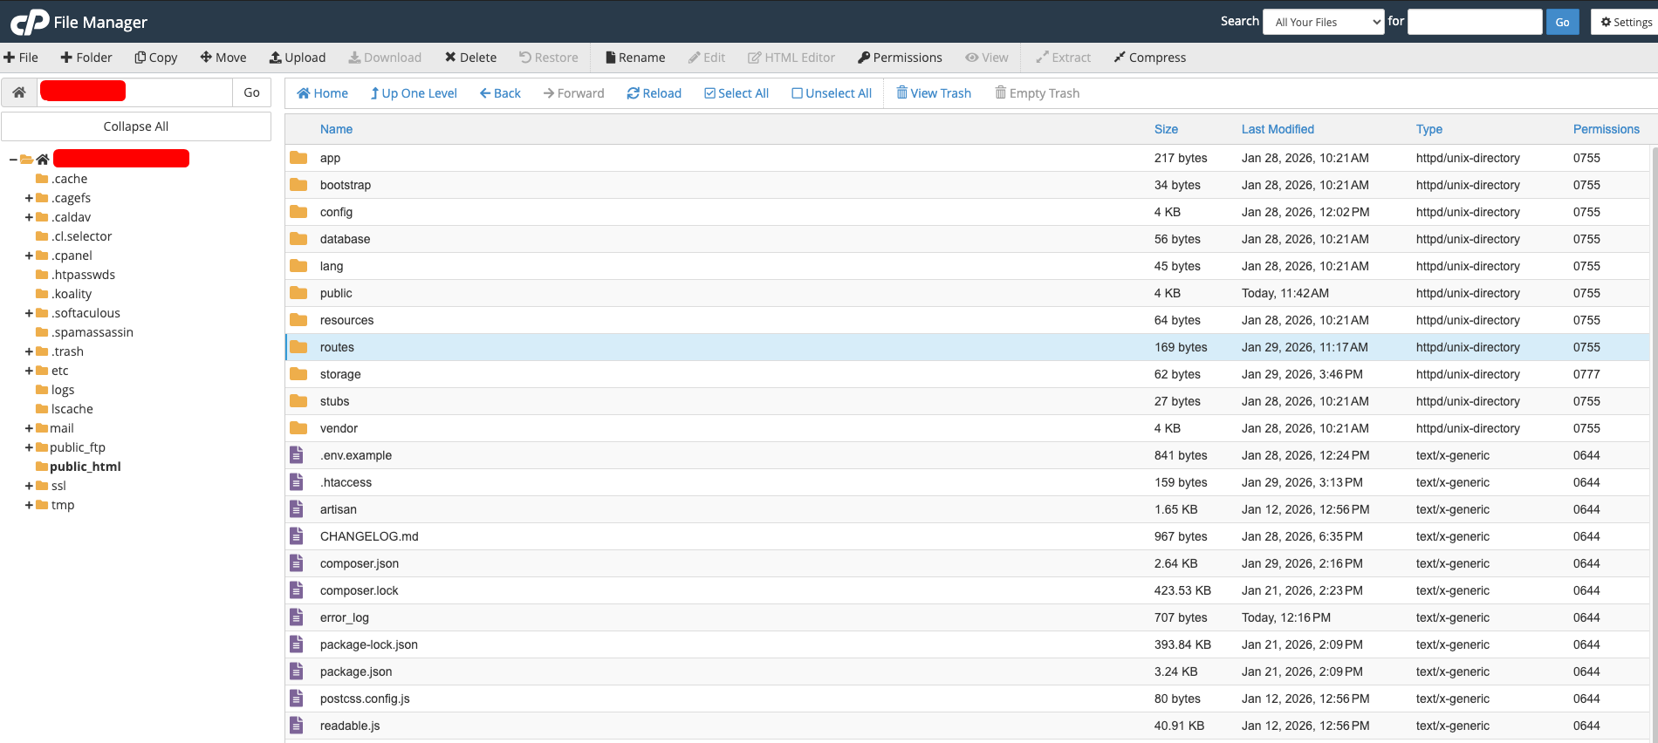Click the Upload toolbar icon

276,58
